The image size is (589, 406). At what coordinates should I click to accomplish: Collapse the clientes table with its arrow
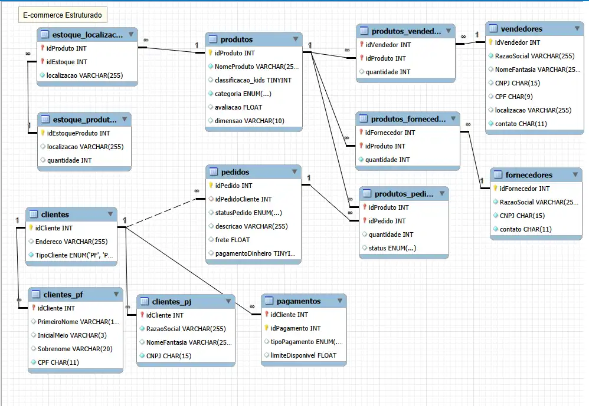[x=110, y=214]
